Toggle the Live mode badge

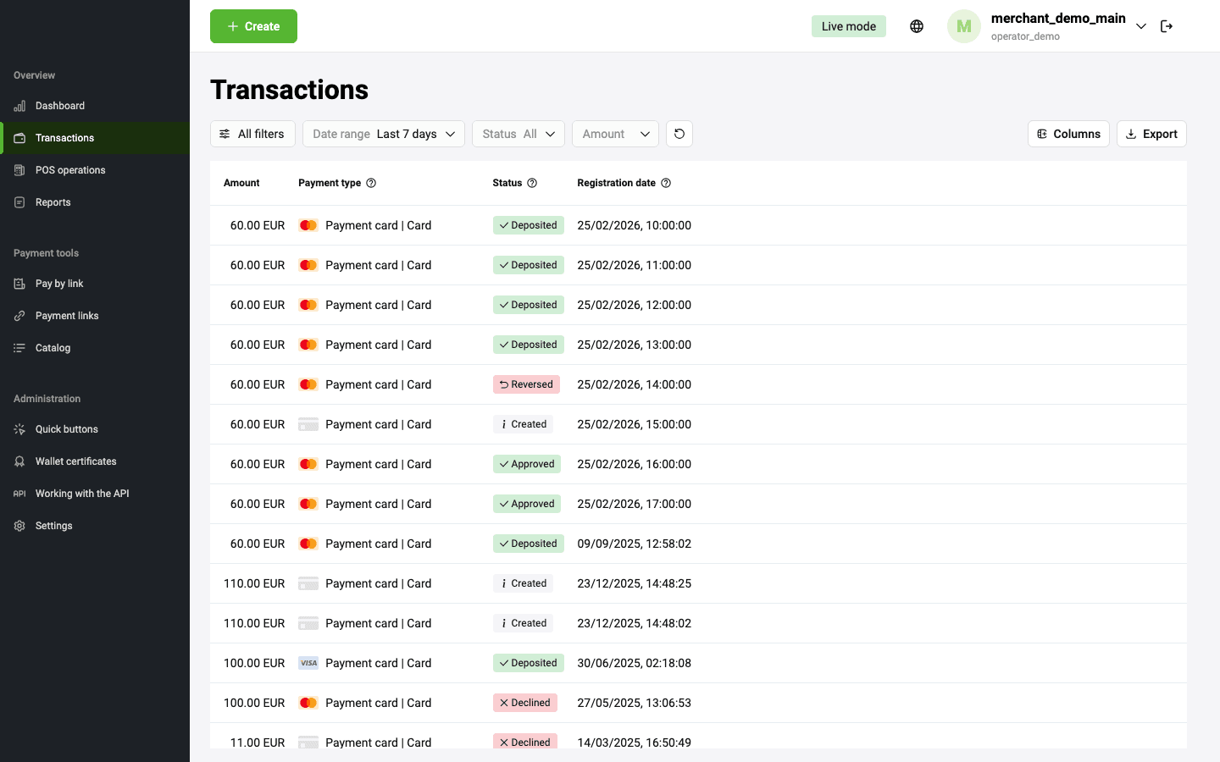click(x=848, y=26)
